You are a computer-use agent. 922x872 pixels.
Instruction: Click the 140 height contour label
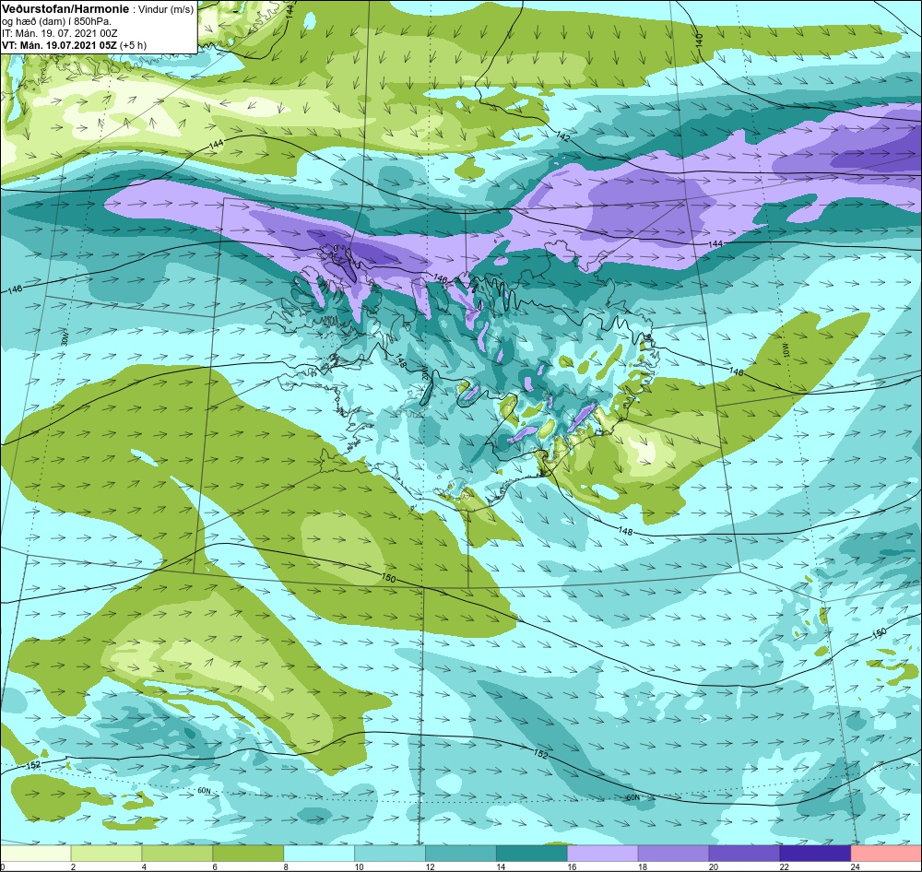(699, 41)
